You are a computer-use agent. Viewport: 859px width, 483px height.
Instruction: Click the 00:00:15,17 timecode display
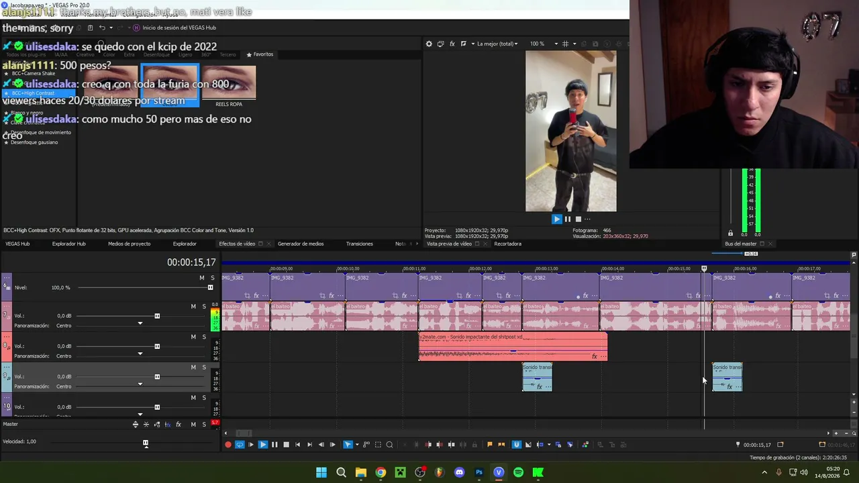point(191,262)
